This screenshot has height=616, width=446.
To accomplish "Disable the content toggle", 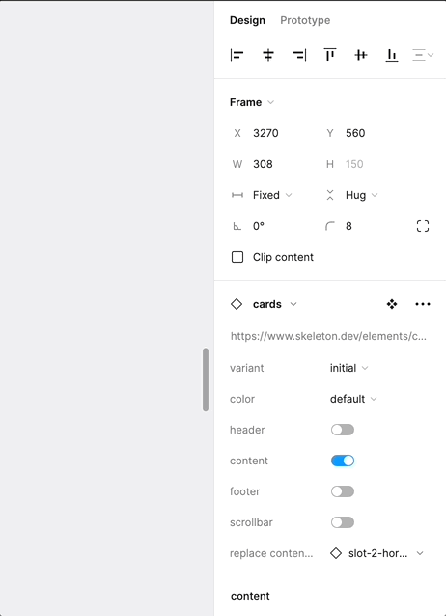I will (x=343, y=461).
